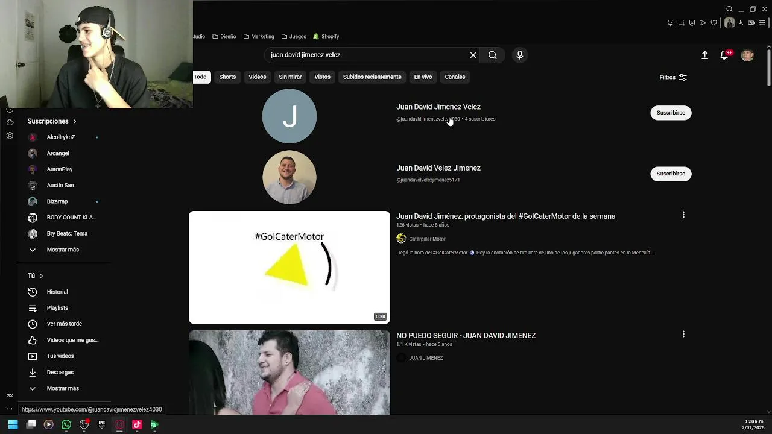Click the J letter channel avatar
The height and width of the screenshot is (434, 772).
click(289, 116)
